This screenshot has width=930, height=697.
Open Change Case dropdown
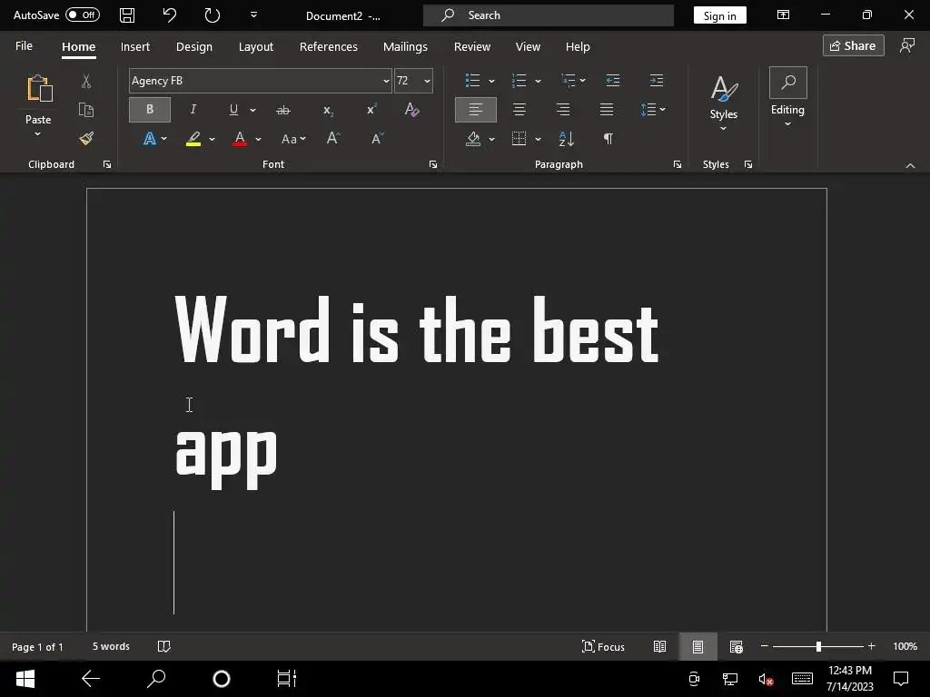(x=293, y=139)
